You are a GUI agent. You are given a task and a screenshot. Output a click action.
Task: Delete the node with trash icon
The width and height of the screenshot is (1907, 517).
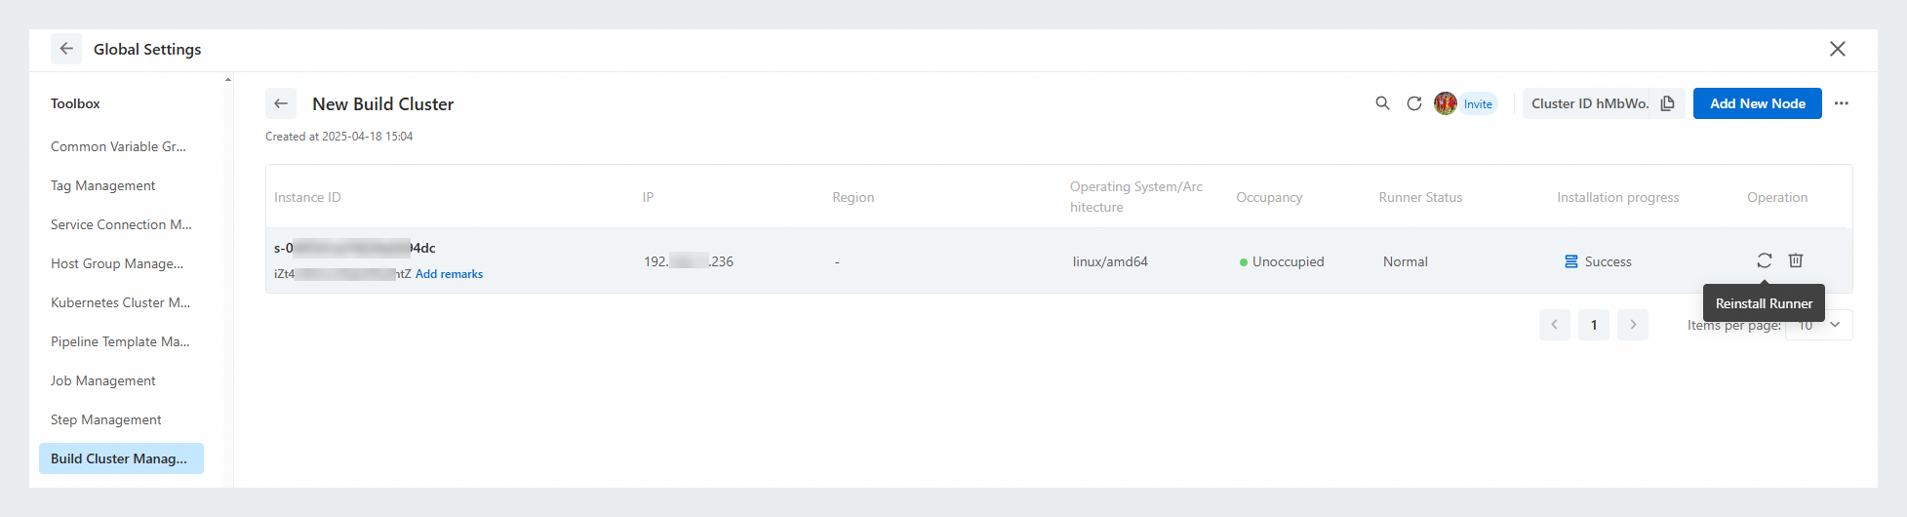1795,260
